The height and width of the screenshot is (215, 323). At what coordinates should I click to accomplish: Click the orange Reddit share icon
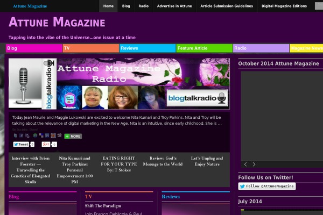coord(53,135)
